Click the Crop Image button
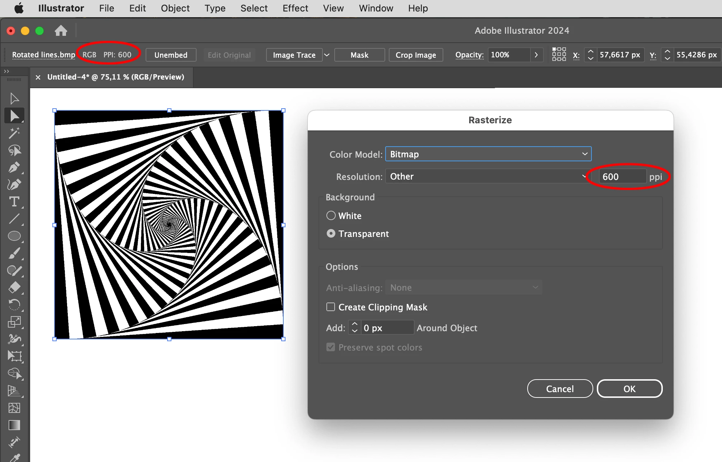Image resolution: width=722 pixels, height=462 pixels. pyautogui.click(x=415, y=55)
